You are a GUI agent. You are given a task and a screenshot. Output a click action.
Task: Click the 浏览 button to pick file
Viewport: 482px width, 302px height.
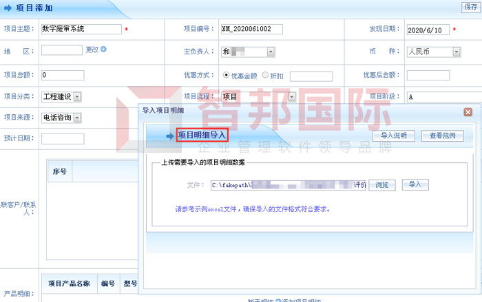(x=381, y=185)
